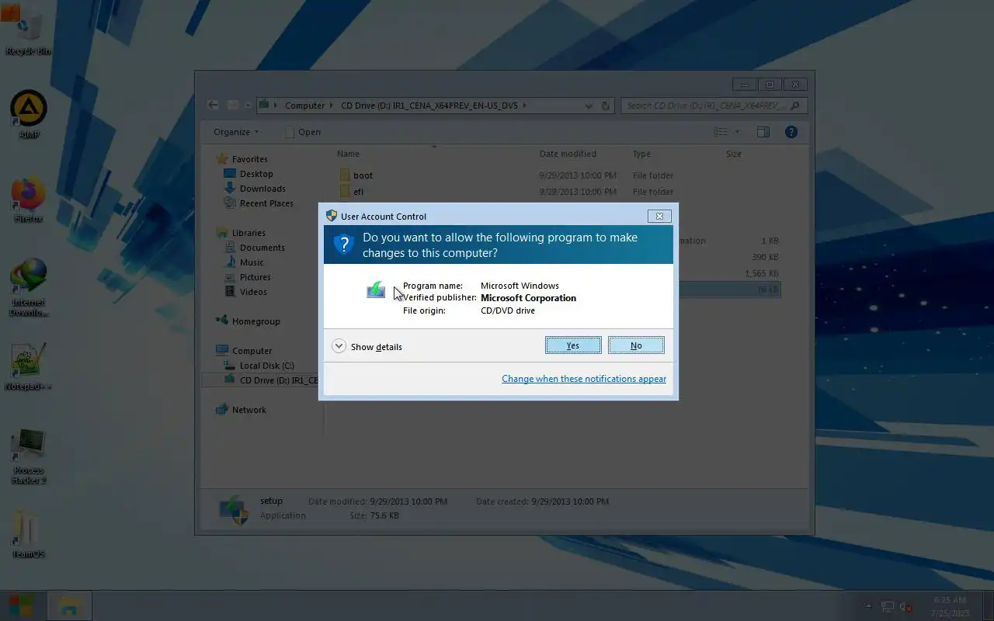Select Pictures library

255,277
